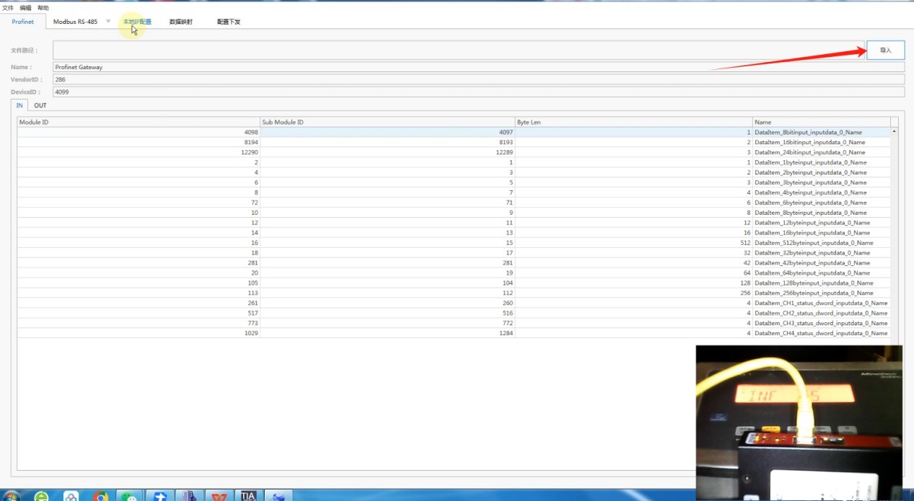The height and width of the screenshot is (501, 914).
Task: Select row DataItem_64byteinput_inputdata_0_Name
Action: pyautogui.click(x=453, y=273)
